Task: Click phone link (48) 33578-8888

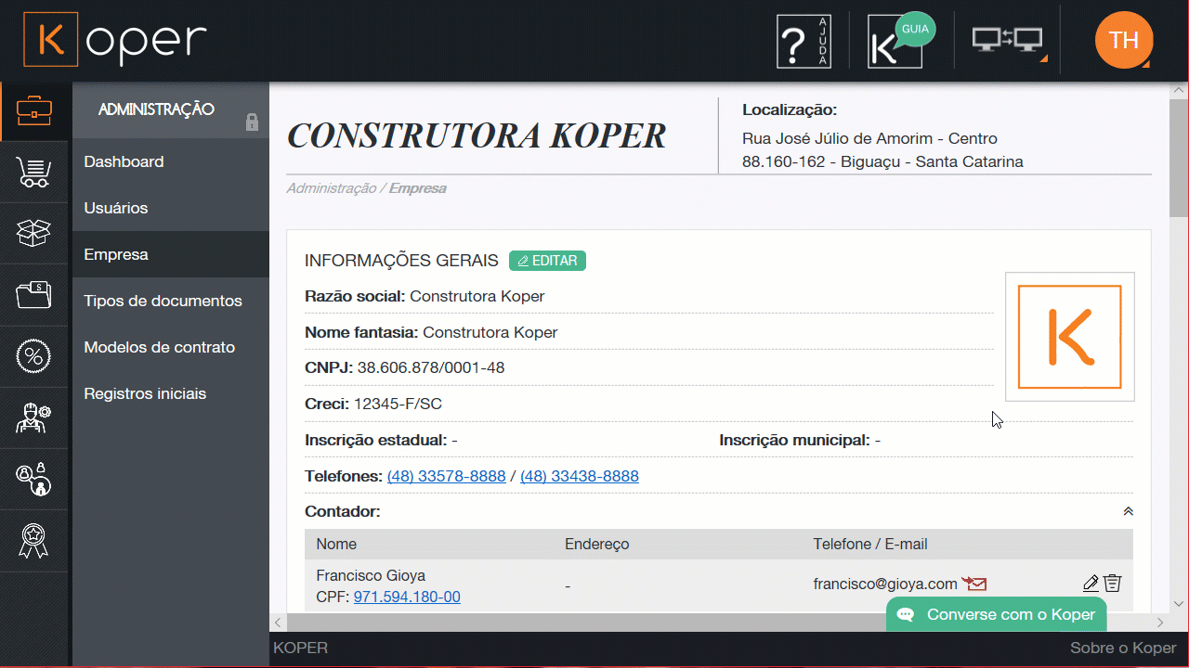Action: click(x=446, y=476)
